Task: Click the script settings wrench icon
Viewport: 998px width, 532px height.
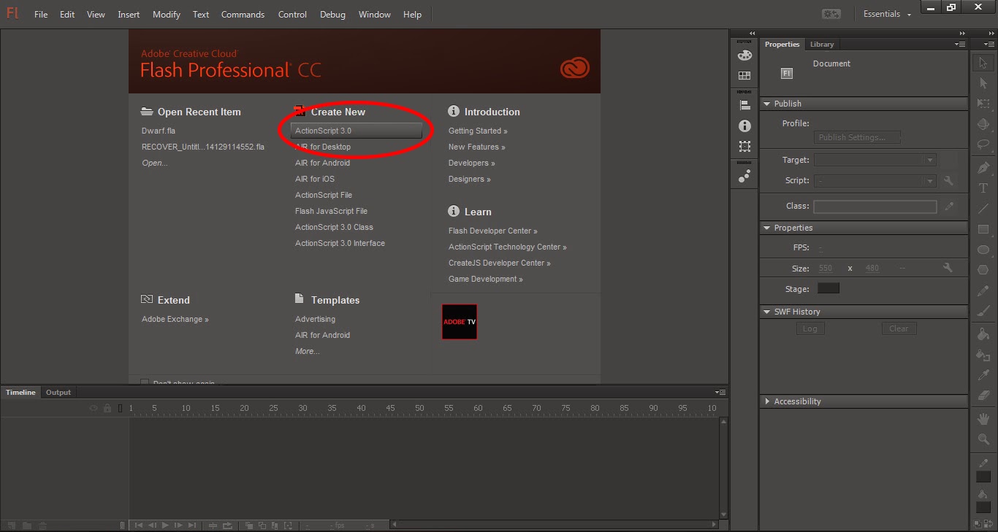Action: pyautogui.click(x=949, y=180)
